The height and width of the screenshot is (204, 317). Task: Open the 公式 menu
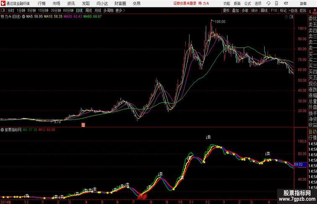247,3
